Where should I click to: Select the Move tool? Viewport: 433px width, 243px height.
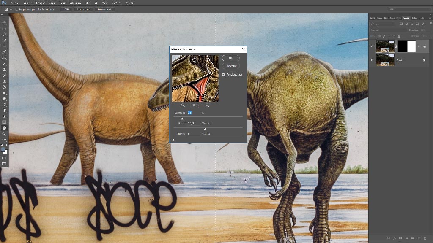point(4,23)
